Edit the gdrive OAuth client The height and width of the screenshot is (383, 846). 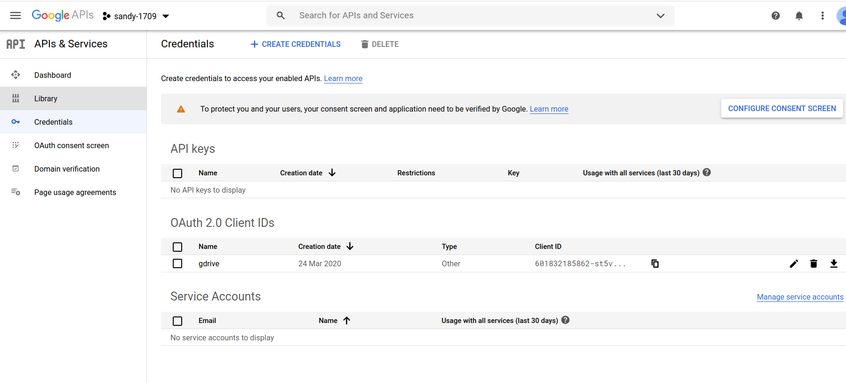click(x=793, y=263)
